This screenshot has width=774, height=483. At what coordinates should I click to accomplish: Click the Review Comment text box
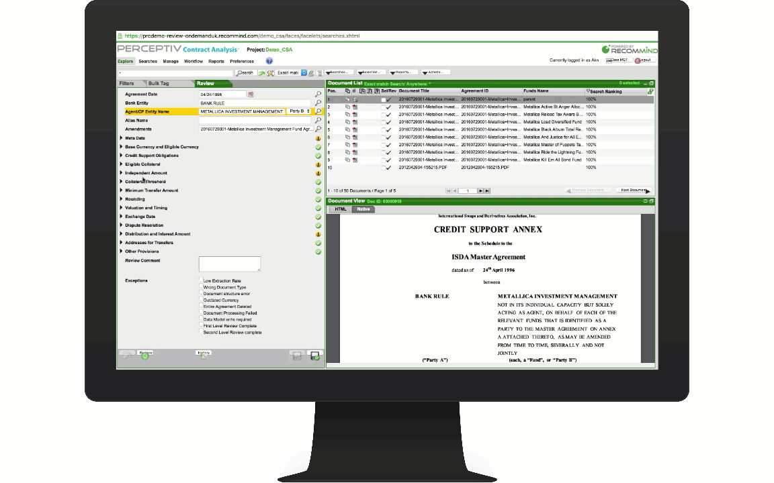pyautogui.click(x=230, y=264)
